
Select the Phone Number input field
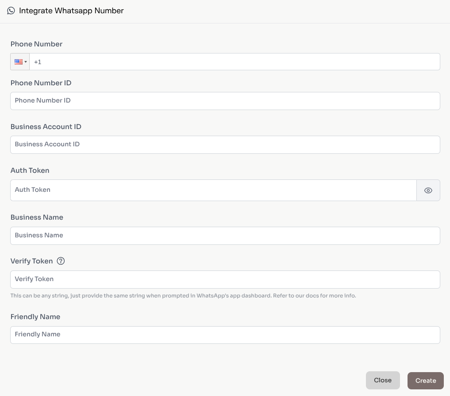[177, 61]
